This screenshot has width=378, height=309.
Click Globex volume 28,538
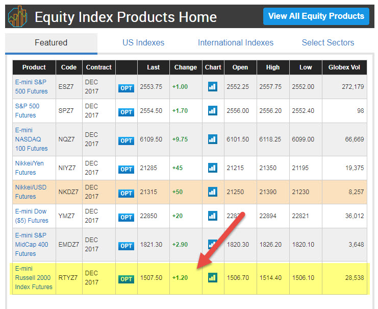tap(355, 278)
